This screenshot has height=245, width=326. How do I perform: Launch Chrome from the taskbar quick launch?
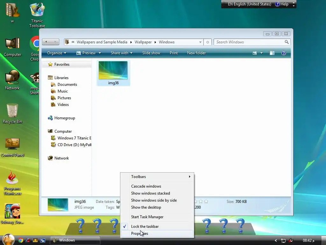21,240
